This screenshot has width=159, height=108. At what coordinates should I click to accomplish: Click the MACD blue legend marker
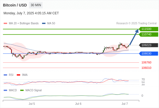(5, 90)
